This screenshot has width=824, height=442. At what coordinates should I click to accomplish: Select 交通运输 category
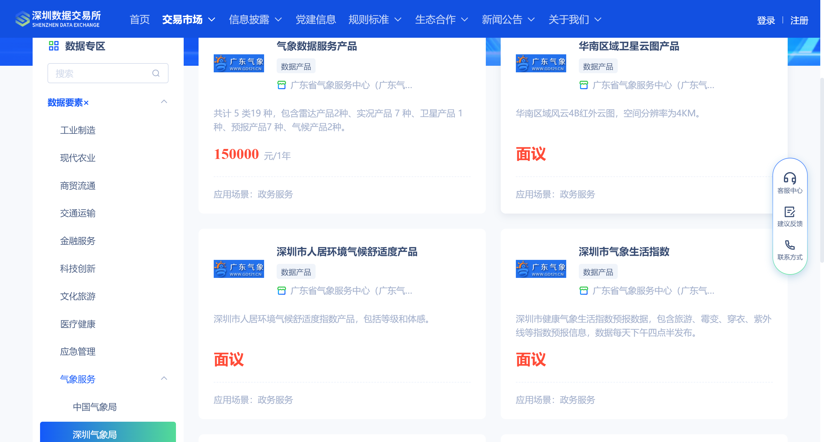pyautogui.click(x=78, y=213)
